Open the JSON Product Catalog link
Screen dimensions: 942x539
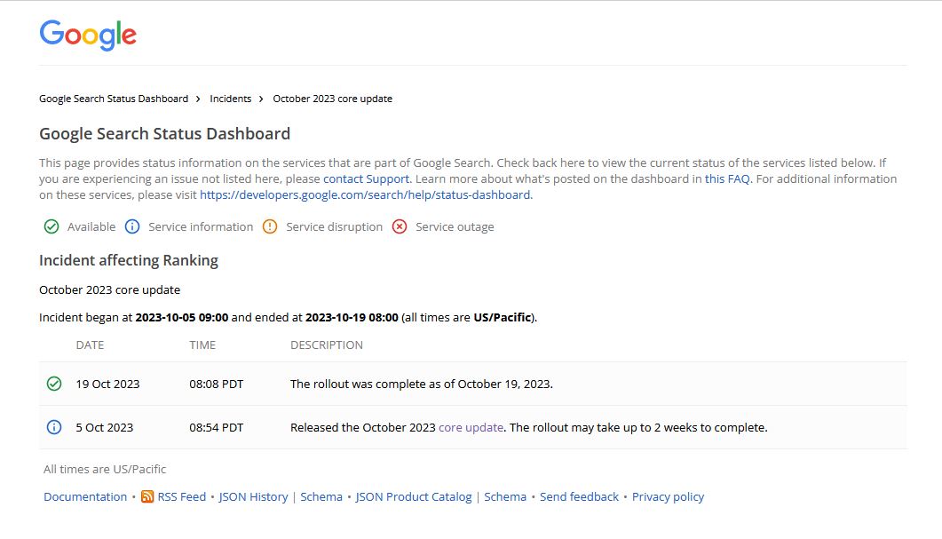(414, 497)
